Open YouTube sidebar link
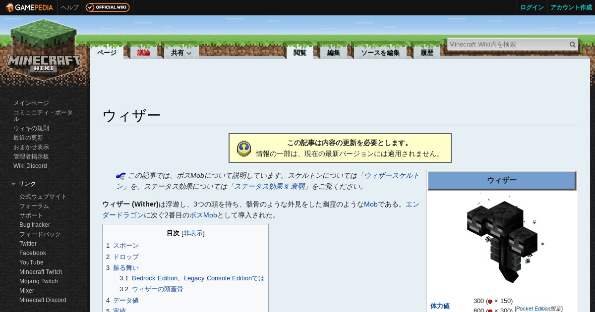595x312 pixels. click(31, 262)
